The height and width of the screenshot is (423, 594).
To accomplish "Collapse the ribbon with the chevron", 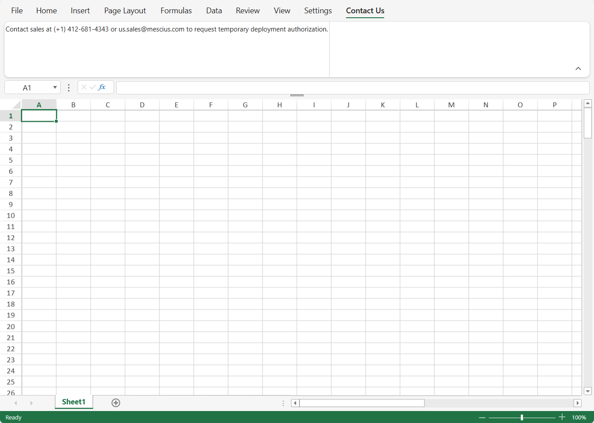I will click(x=578, y=69).
